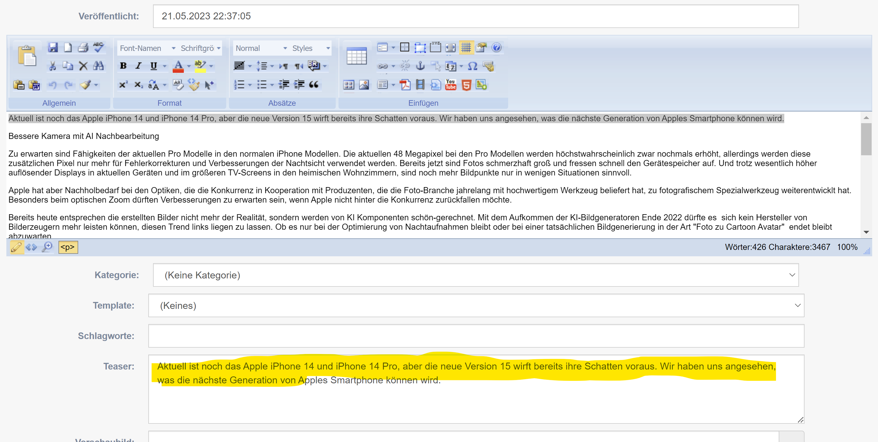Click the Redo arrow
The width and height of the screenshot is (878, 442).
(68, 85)
